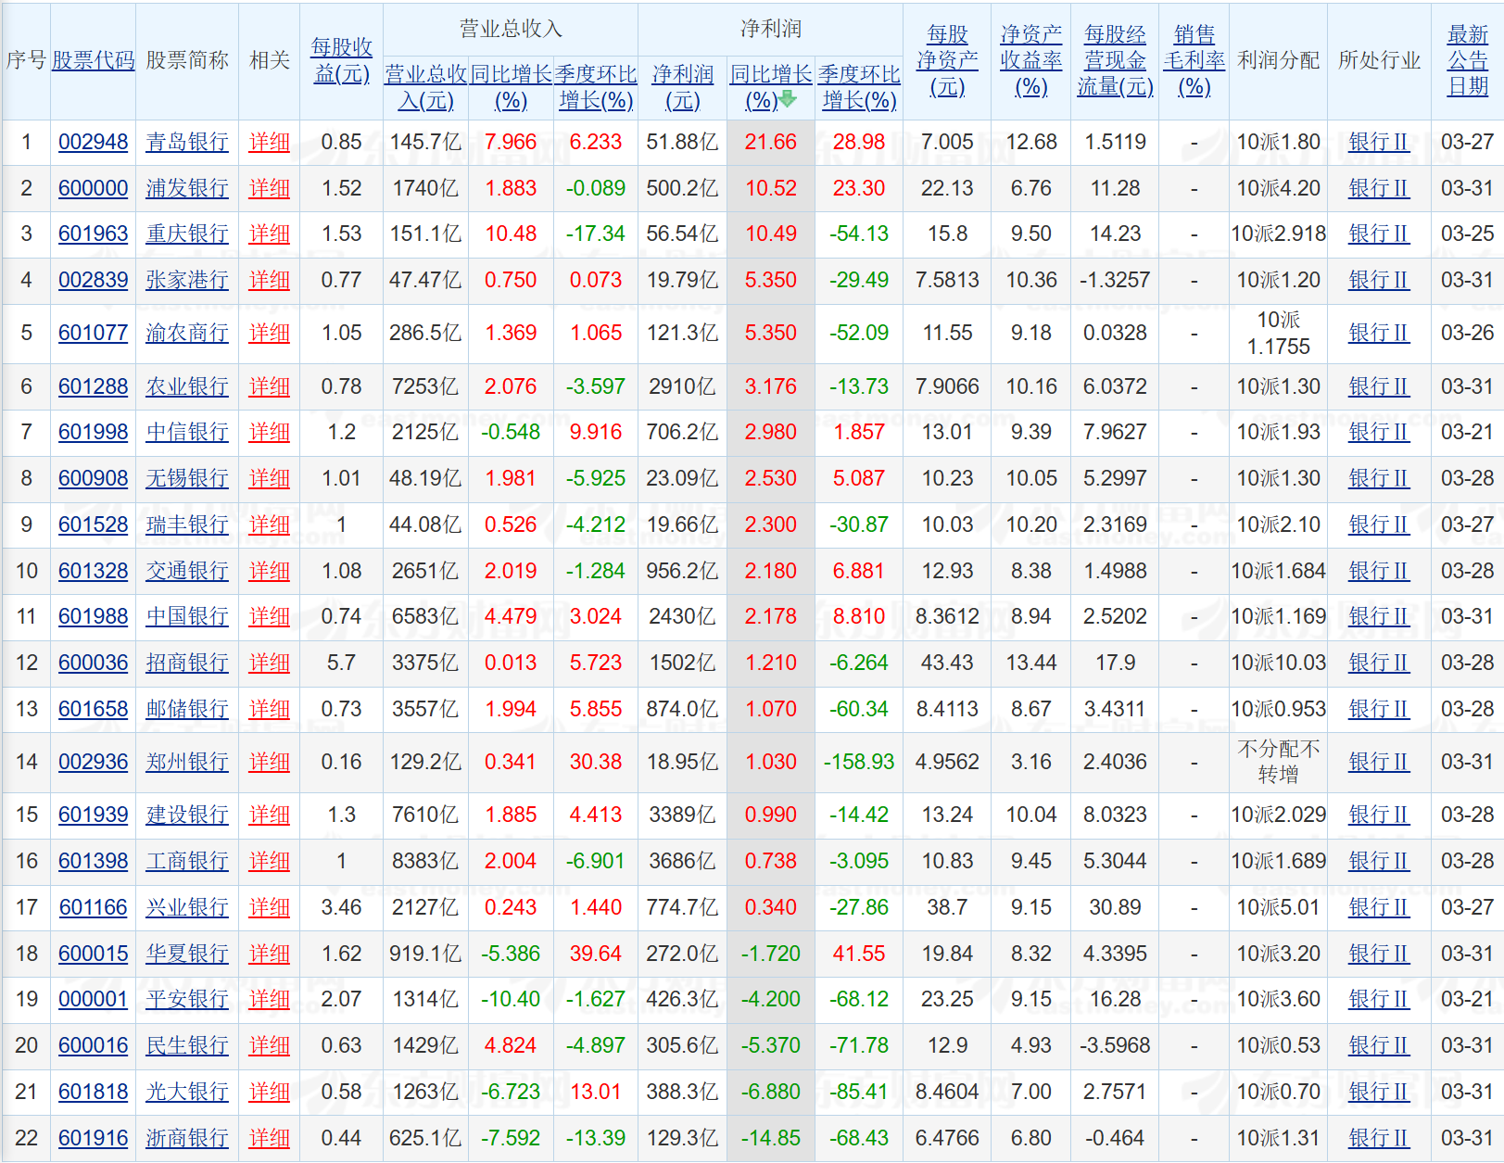
Task: Open stock code 601288 link
Action: click(x=93, y=386)
